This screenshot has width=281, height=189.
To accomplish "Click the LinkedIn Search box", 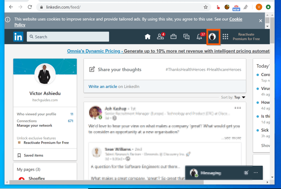I will [68, 37].
